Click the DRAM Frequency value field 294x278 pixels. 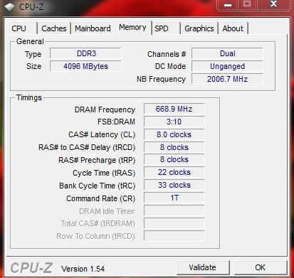(x=174, y=109)
